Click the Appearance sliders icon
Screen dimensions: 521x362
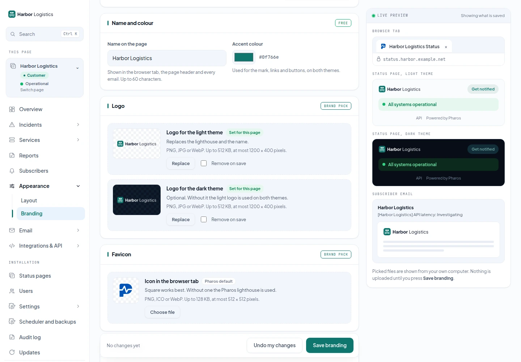tap(12, 186)
